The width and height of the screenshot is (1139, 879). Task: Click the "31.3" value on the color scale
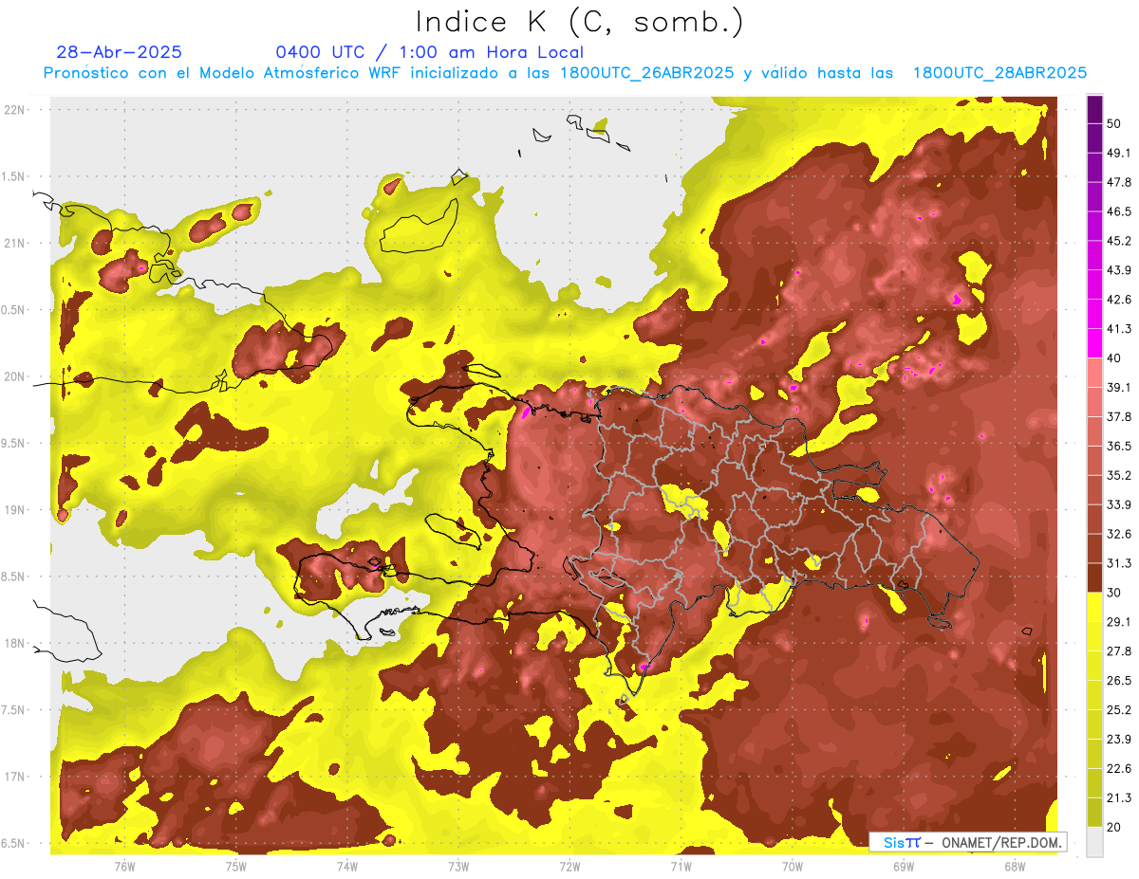(x=1118, y=563)
